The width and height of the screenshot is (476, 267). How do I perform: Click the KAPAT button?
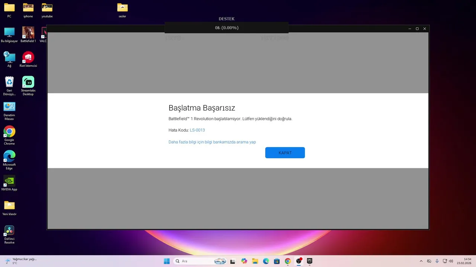[285, 153]
